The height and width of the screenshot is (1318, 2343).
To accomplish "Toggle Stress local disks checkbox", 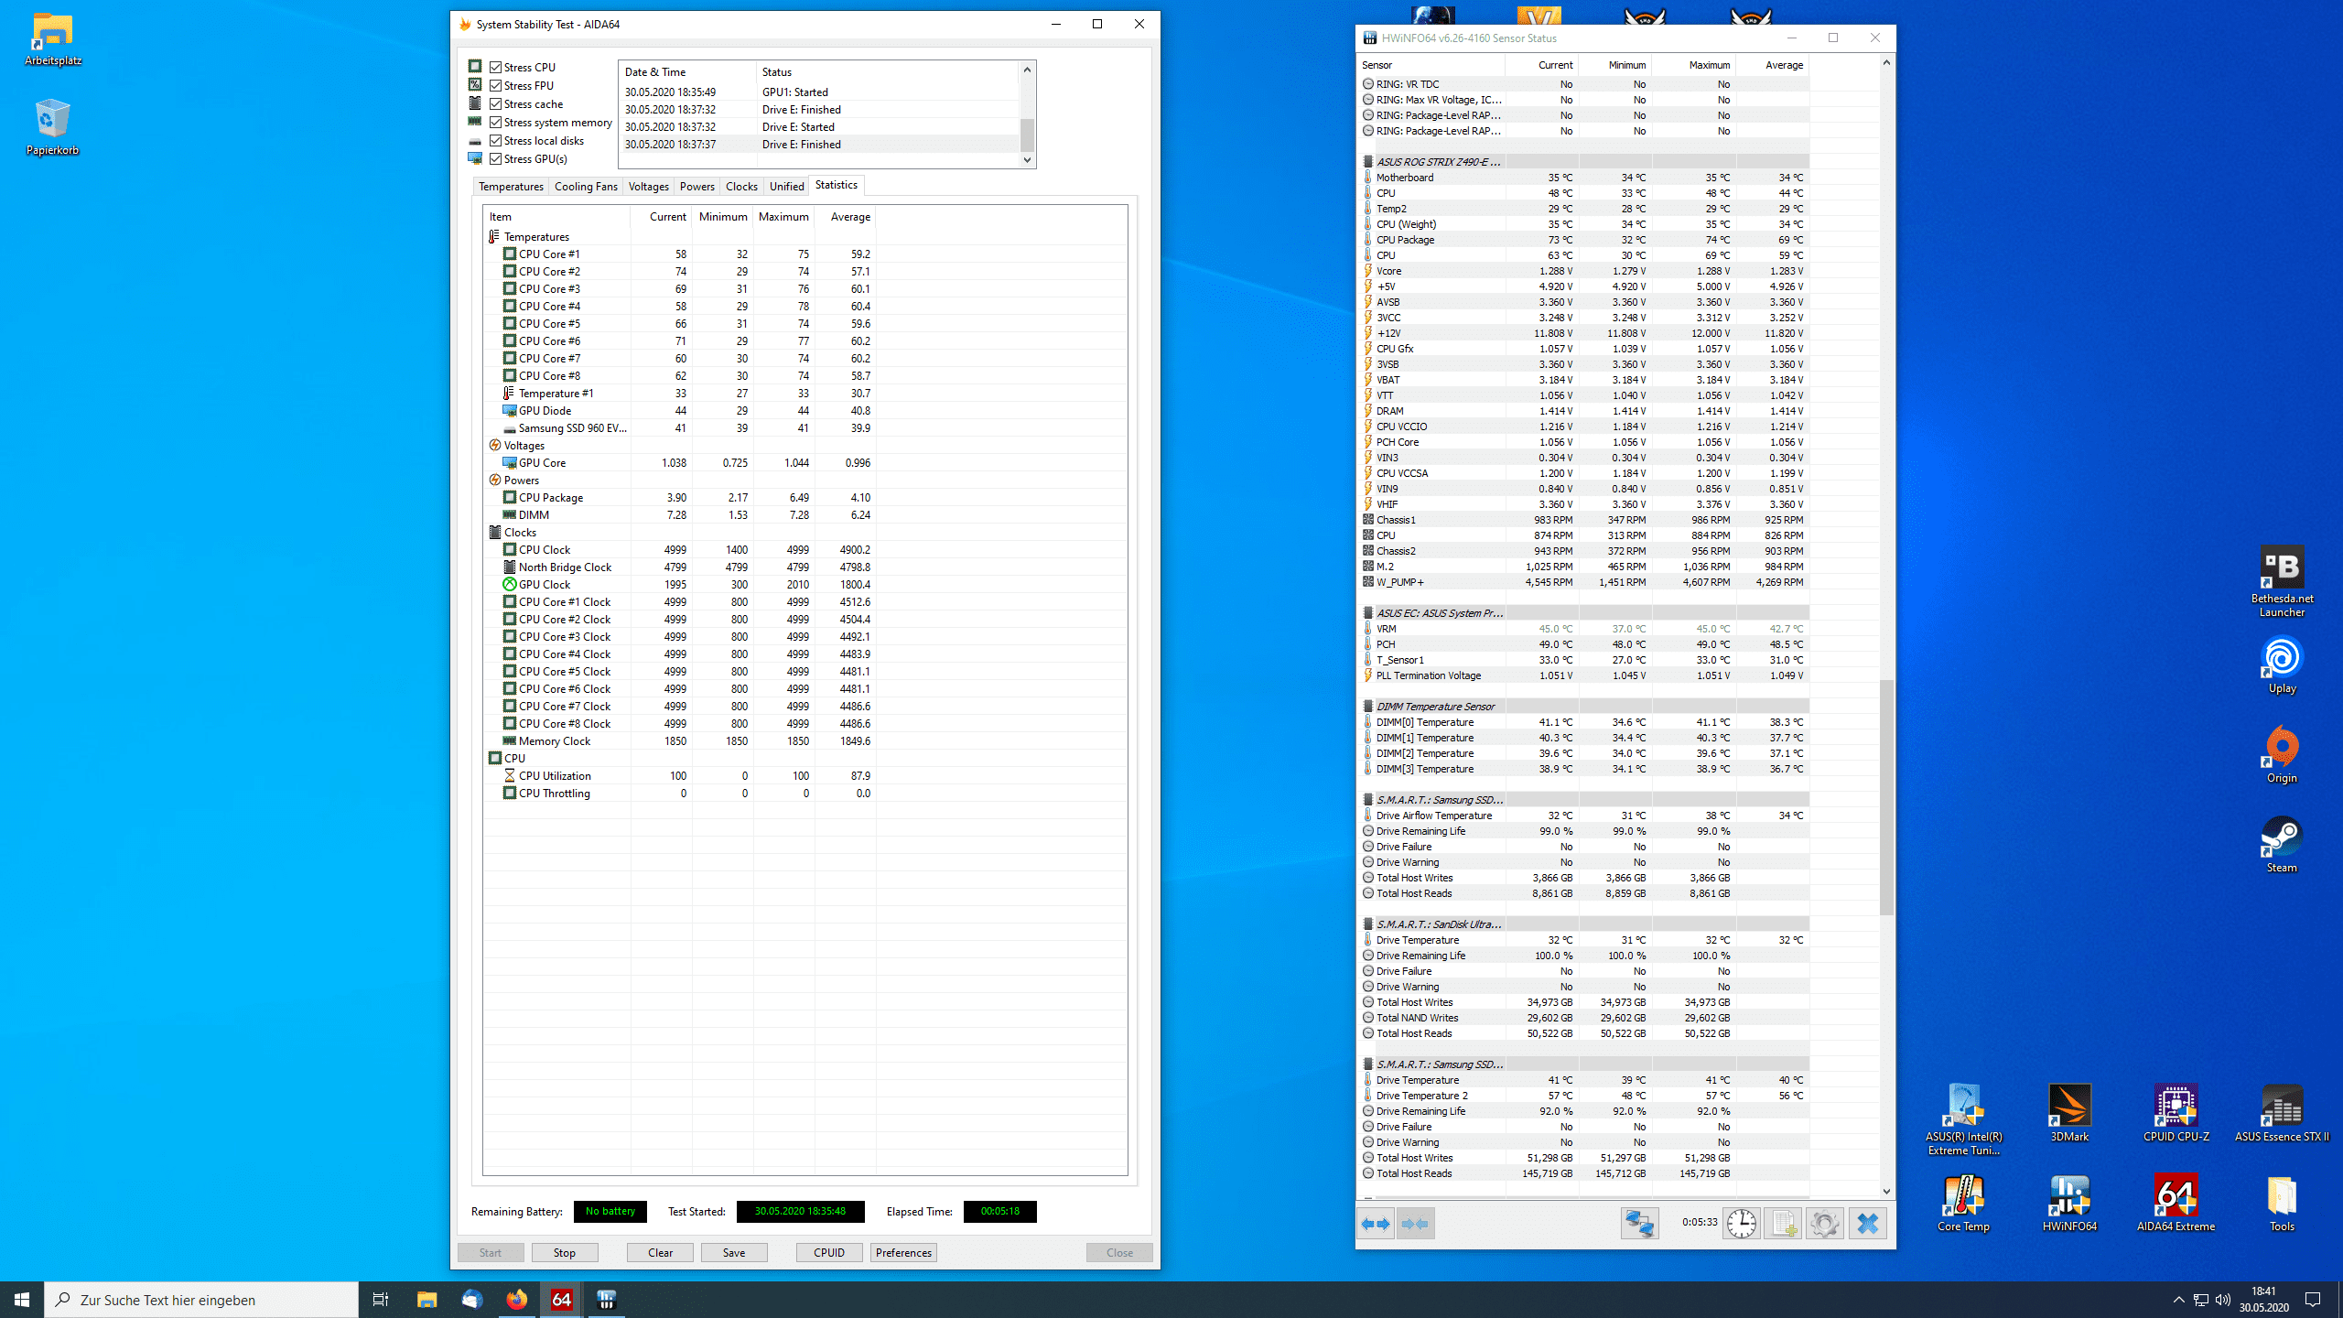I will coord(495,140).
